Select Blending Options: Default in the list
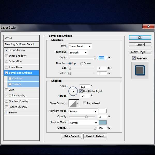 pyautogui.click(x=21, y=44)
